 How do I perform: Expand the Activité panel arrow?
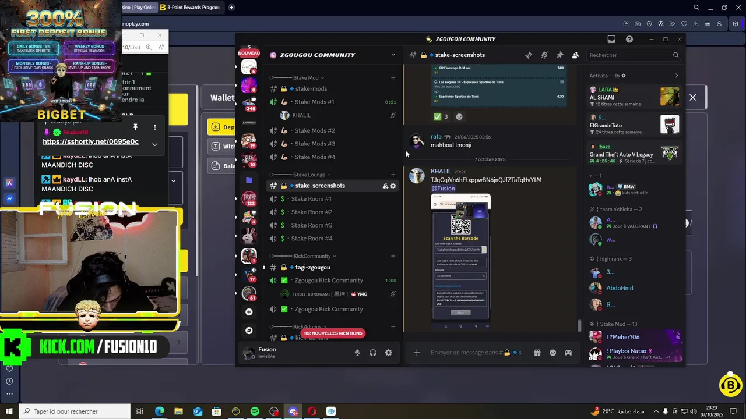677,76
